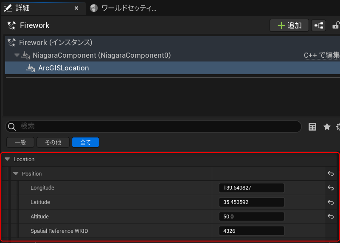Click the magnifier search icon
The height and width of the screenshot is (243, 340).
click(x=12, y=127)
